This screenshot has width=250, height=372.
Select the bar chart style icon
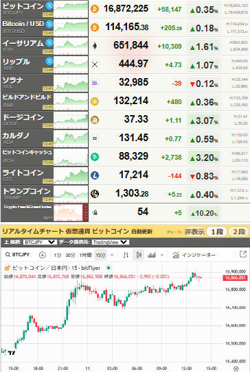pos(126,255)
